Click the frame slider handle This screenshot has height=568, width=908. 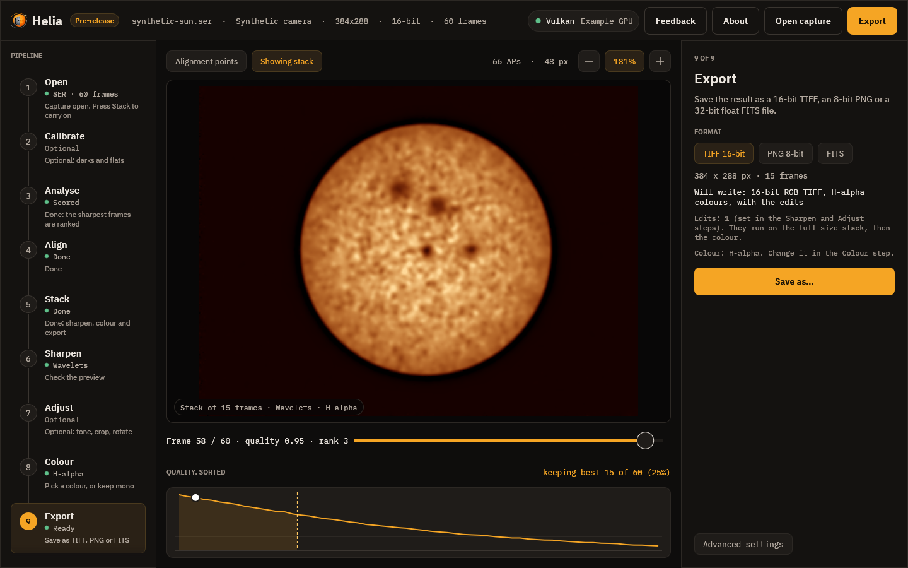pyautogui.click(x=645, y=441)
